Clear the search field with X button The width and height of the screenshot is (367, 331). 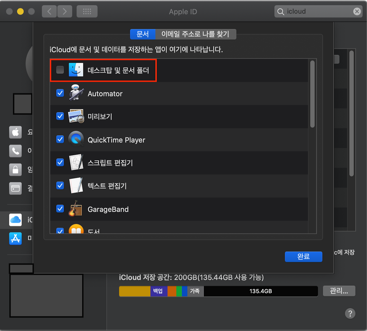pyautogui.click(x=357, y=11)
